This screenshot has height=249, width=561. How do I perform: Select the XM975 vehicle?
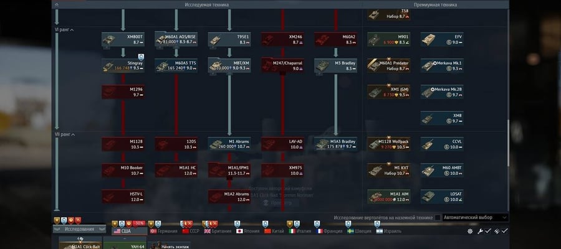(x=282, y=171)
